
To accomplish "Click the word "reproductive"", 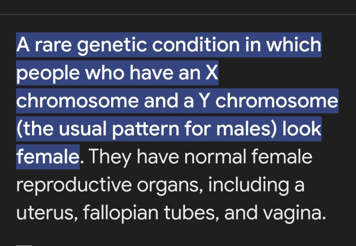I will (x=73, y=185).
